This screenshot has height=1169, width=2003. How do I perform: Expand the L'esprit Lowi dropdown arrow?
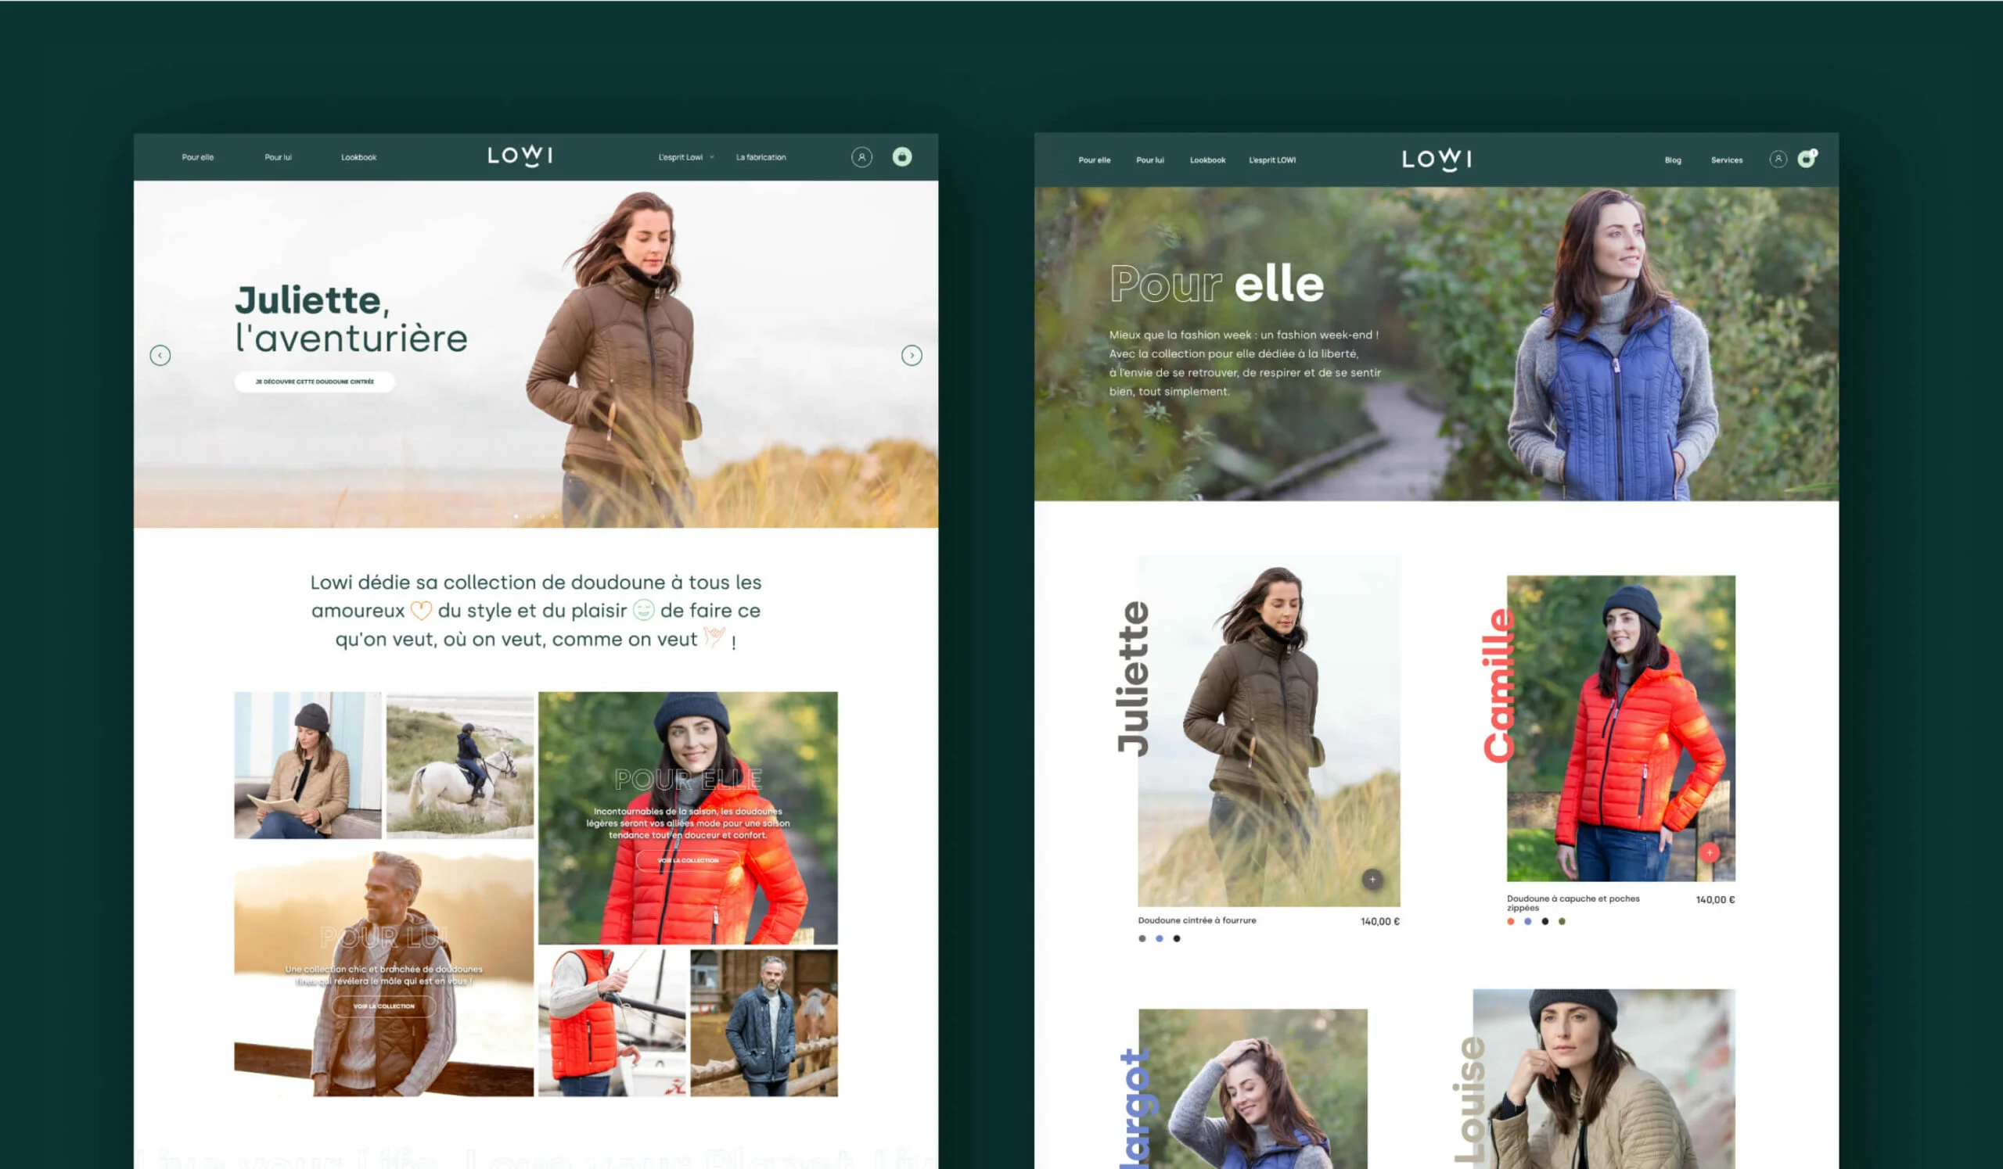[x=711, y=157]
